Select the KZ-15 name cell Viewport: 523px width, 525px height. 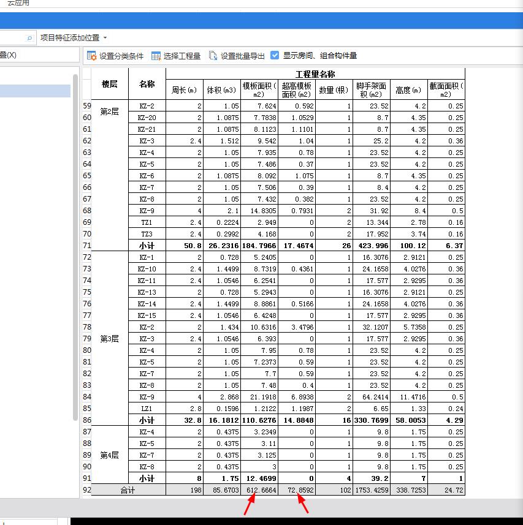point(147,315)
